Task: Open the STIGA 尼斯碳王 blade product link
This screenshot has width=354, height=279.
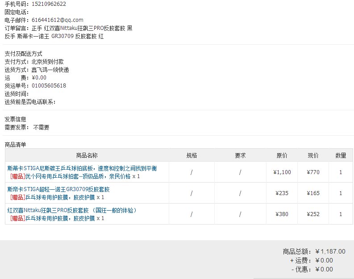Action: (82, 168)
